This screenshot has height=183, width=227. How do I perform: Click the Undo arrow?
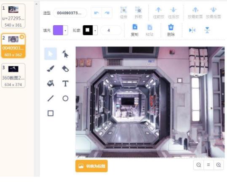point(96,13)
